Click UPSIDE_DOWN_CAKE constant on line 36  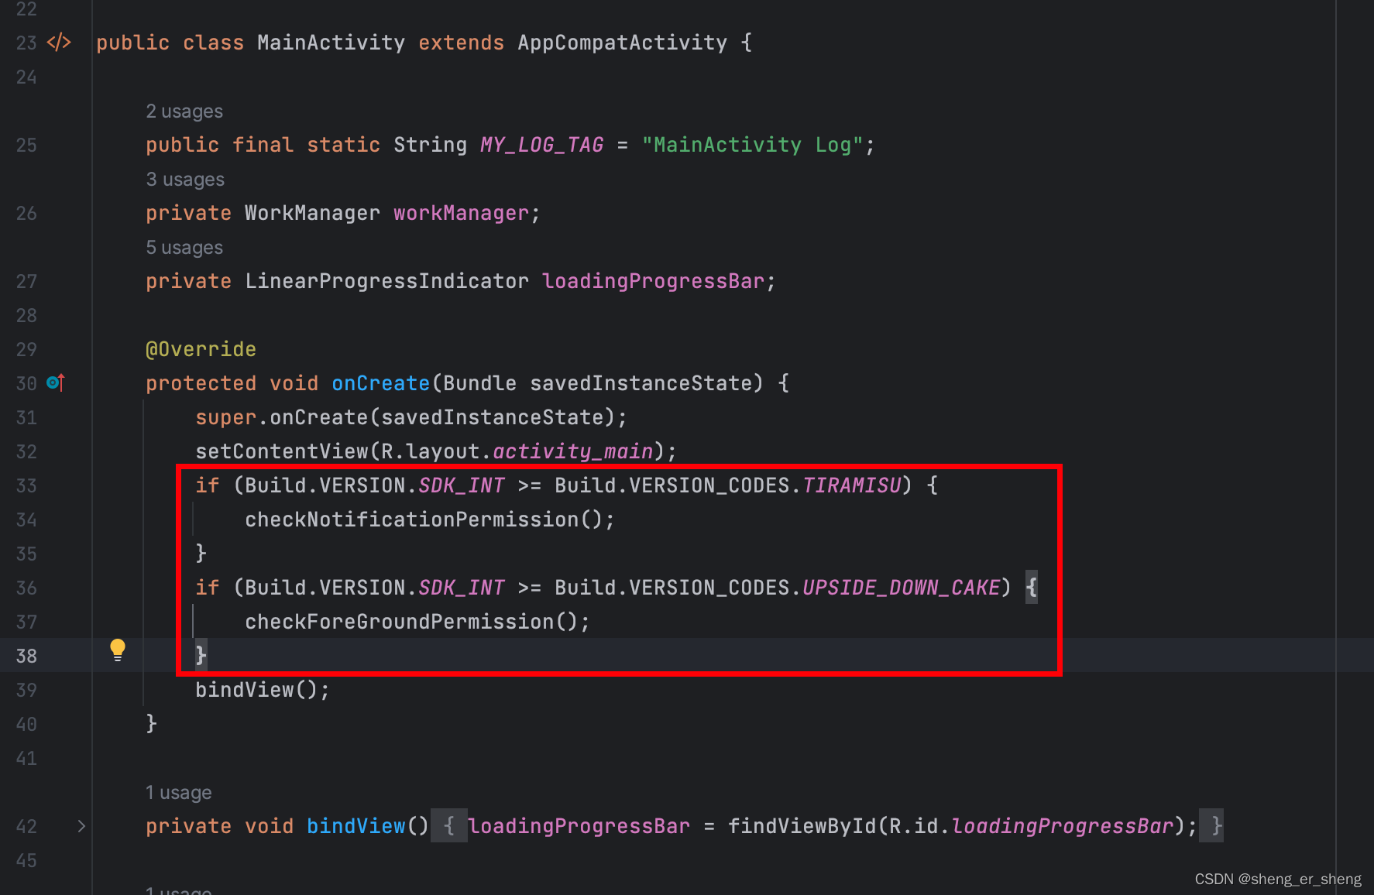pos(902,588)
